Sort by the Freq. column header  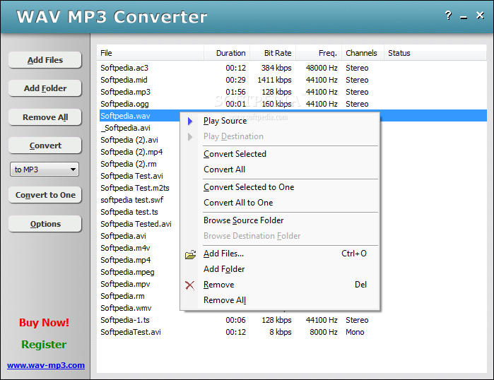tap(319, 53)
